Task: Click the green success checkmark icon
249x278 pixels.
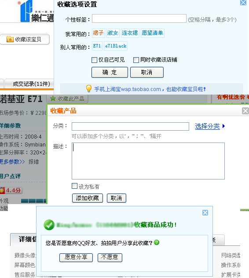Action: click(49, 225)
